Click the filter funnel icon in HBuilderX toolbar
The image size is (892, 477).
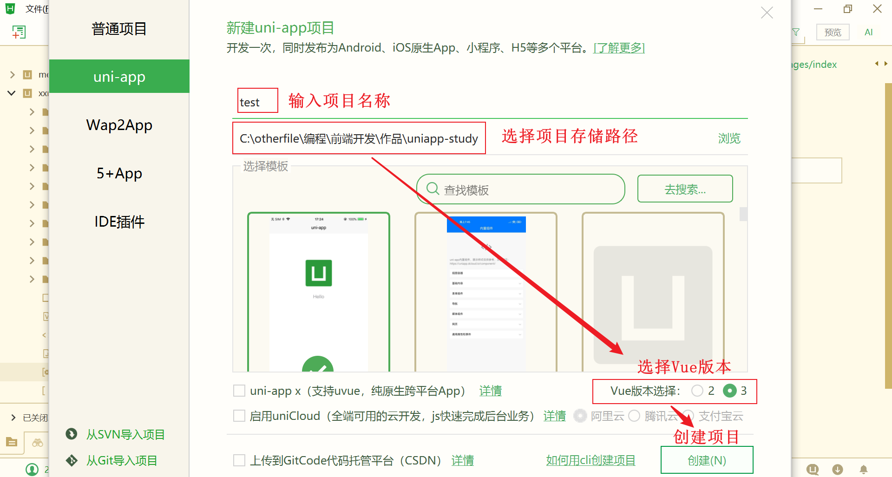tap(796, 32)
